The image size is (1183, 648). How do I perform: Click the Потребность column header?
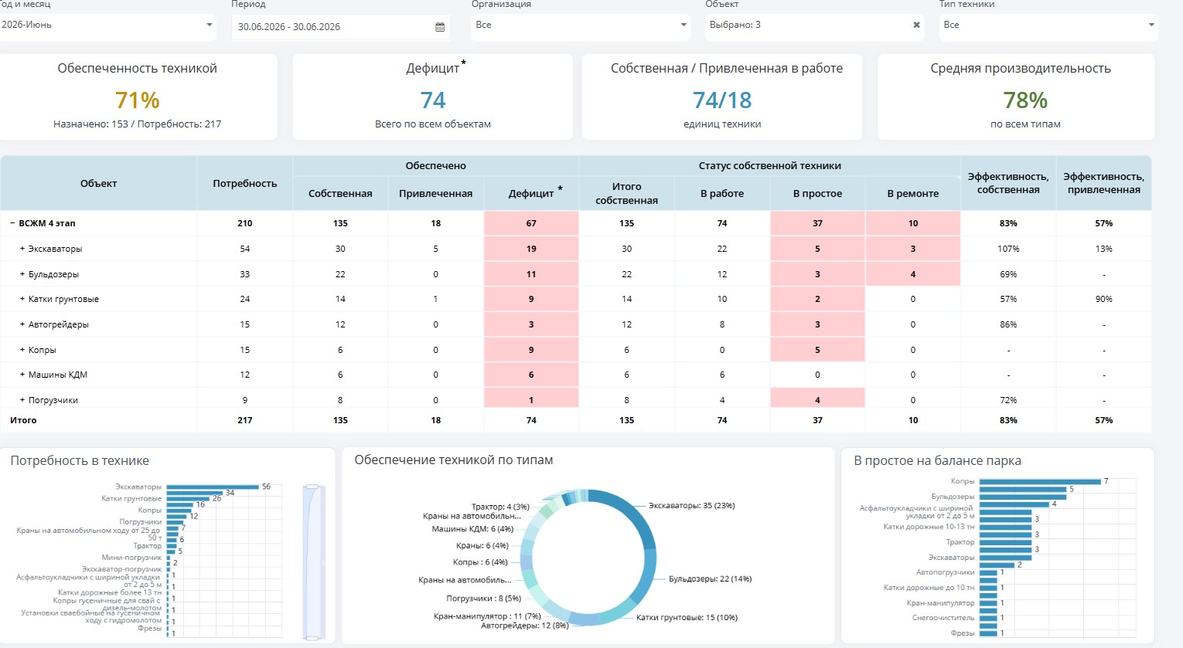coord(245,183)
